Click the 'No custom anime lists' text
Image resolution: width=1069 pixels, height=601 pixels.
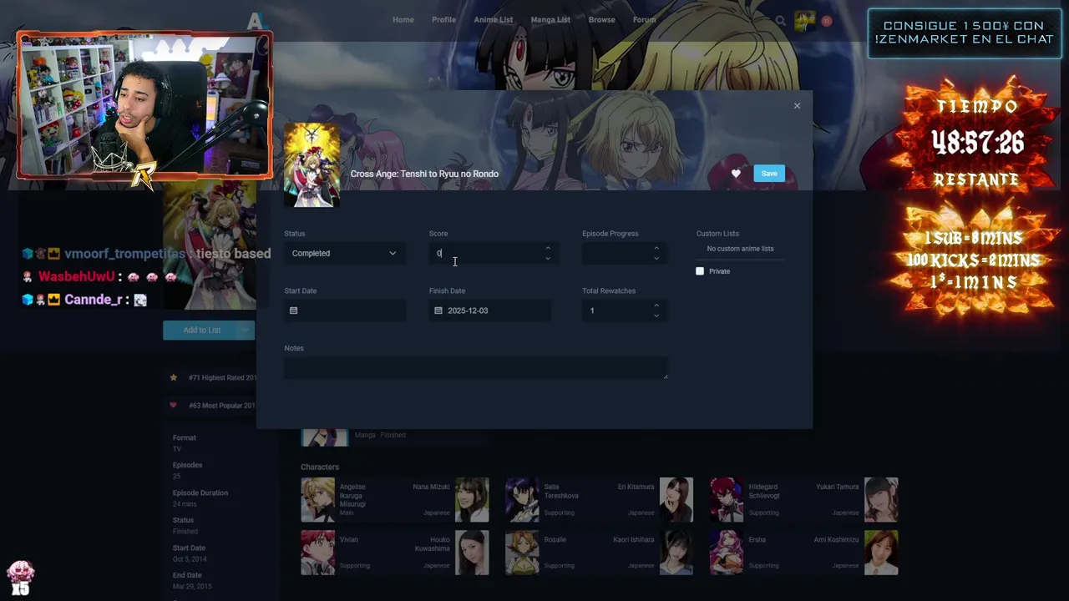(740, 249)
